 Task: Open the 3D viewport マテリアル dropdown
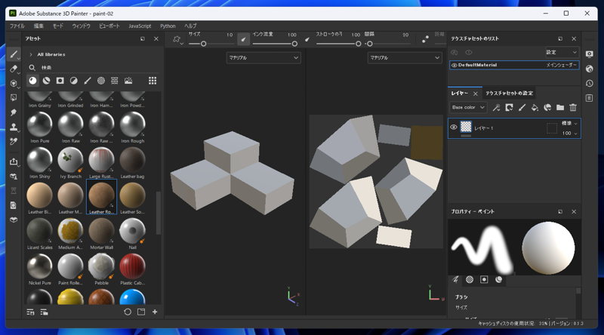coord(263,57)
